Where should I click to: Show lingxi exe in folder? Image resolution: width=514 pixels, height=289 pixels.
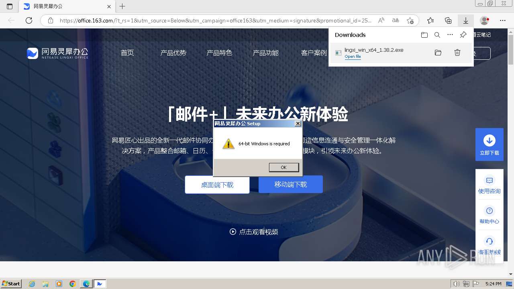point(438,53)
